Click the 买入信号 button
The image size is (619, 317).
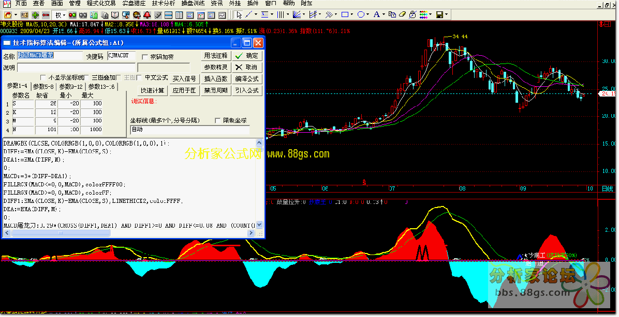(x=184, y=79)
